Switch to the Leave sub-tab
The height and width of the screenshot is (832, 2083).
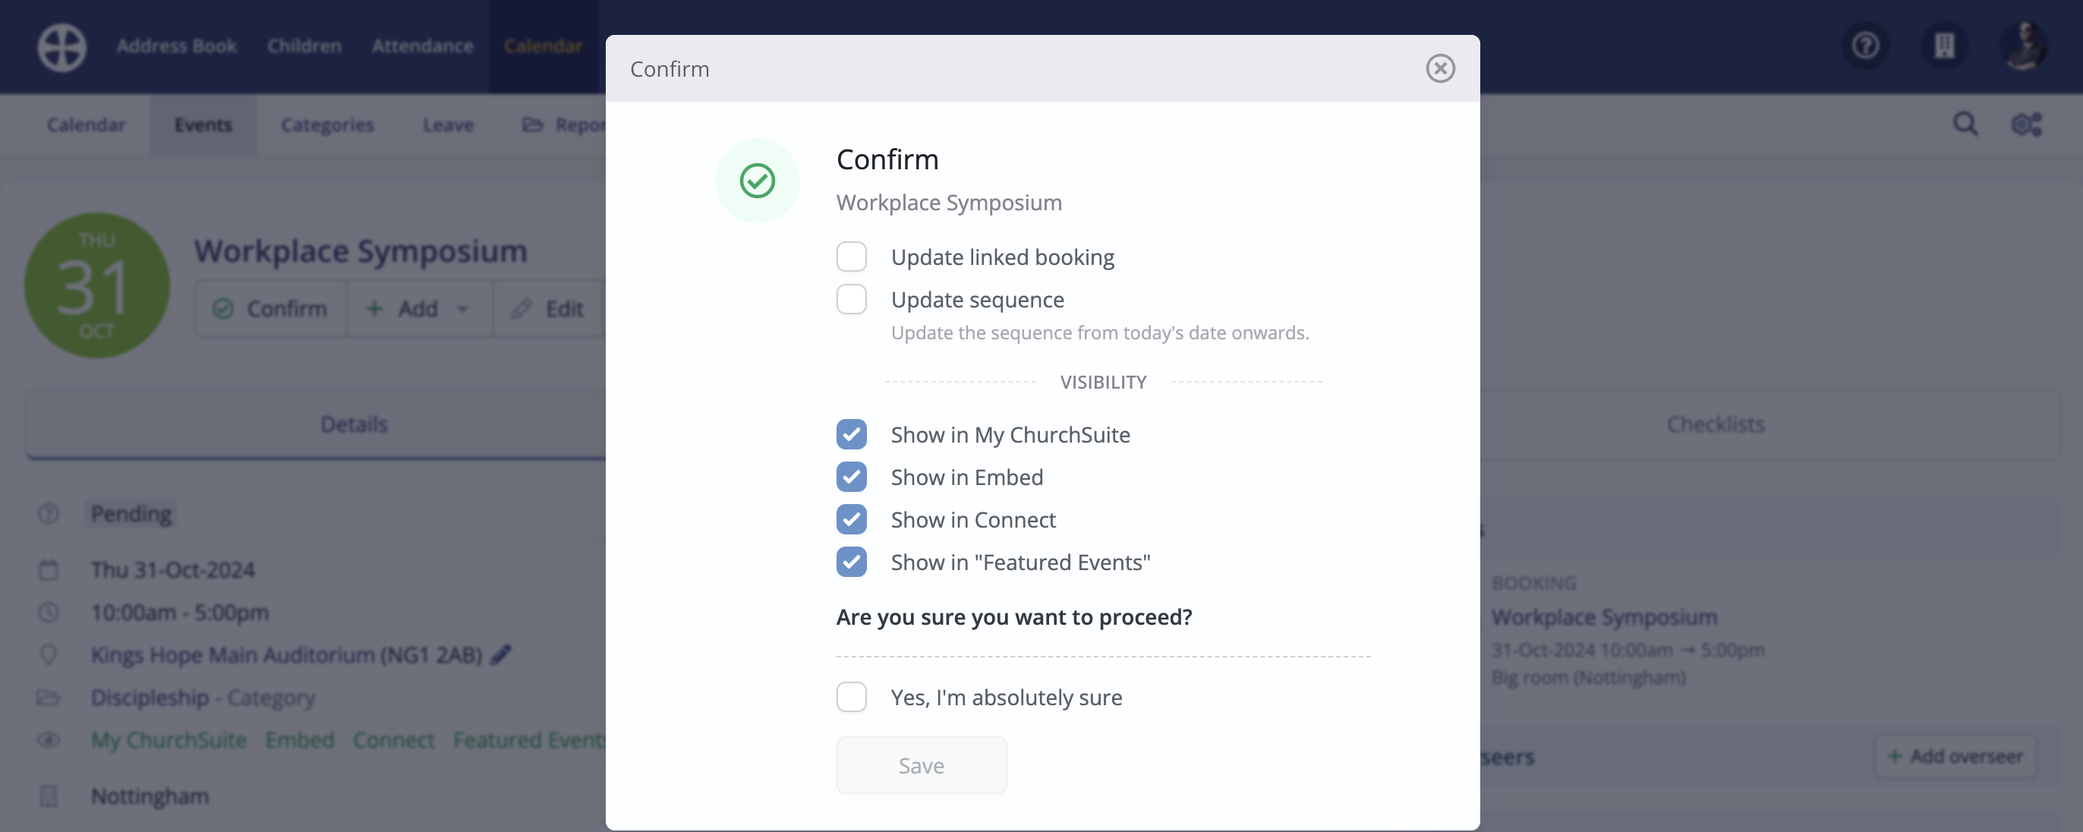[448, 124]
